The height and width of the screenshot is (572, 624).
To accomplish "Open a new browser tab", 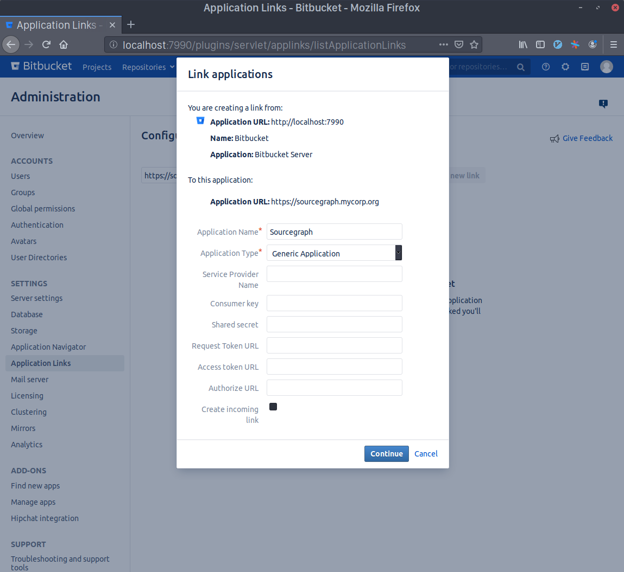I will pos(131,24).
